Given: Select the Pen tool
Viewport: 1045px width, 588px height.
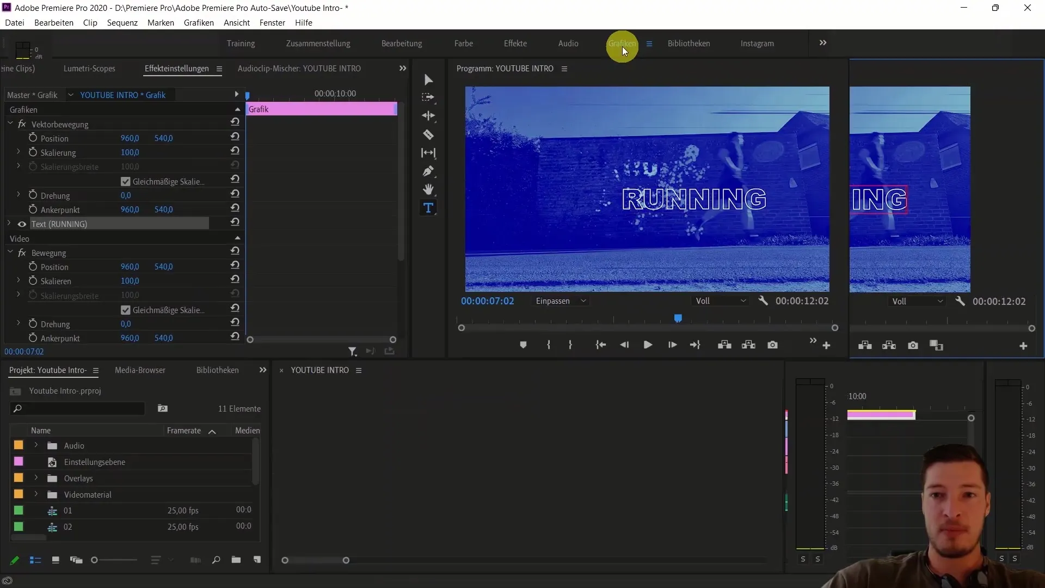Looking at the screenshot, I should point(428,171).
